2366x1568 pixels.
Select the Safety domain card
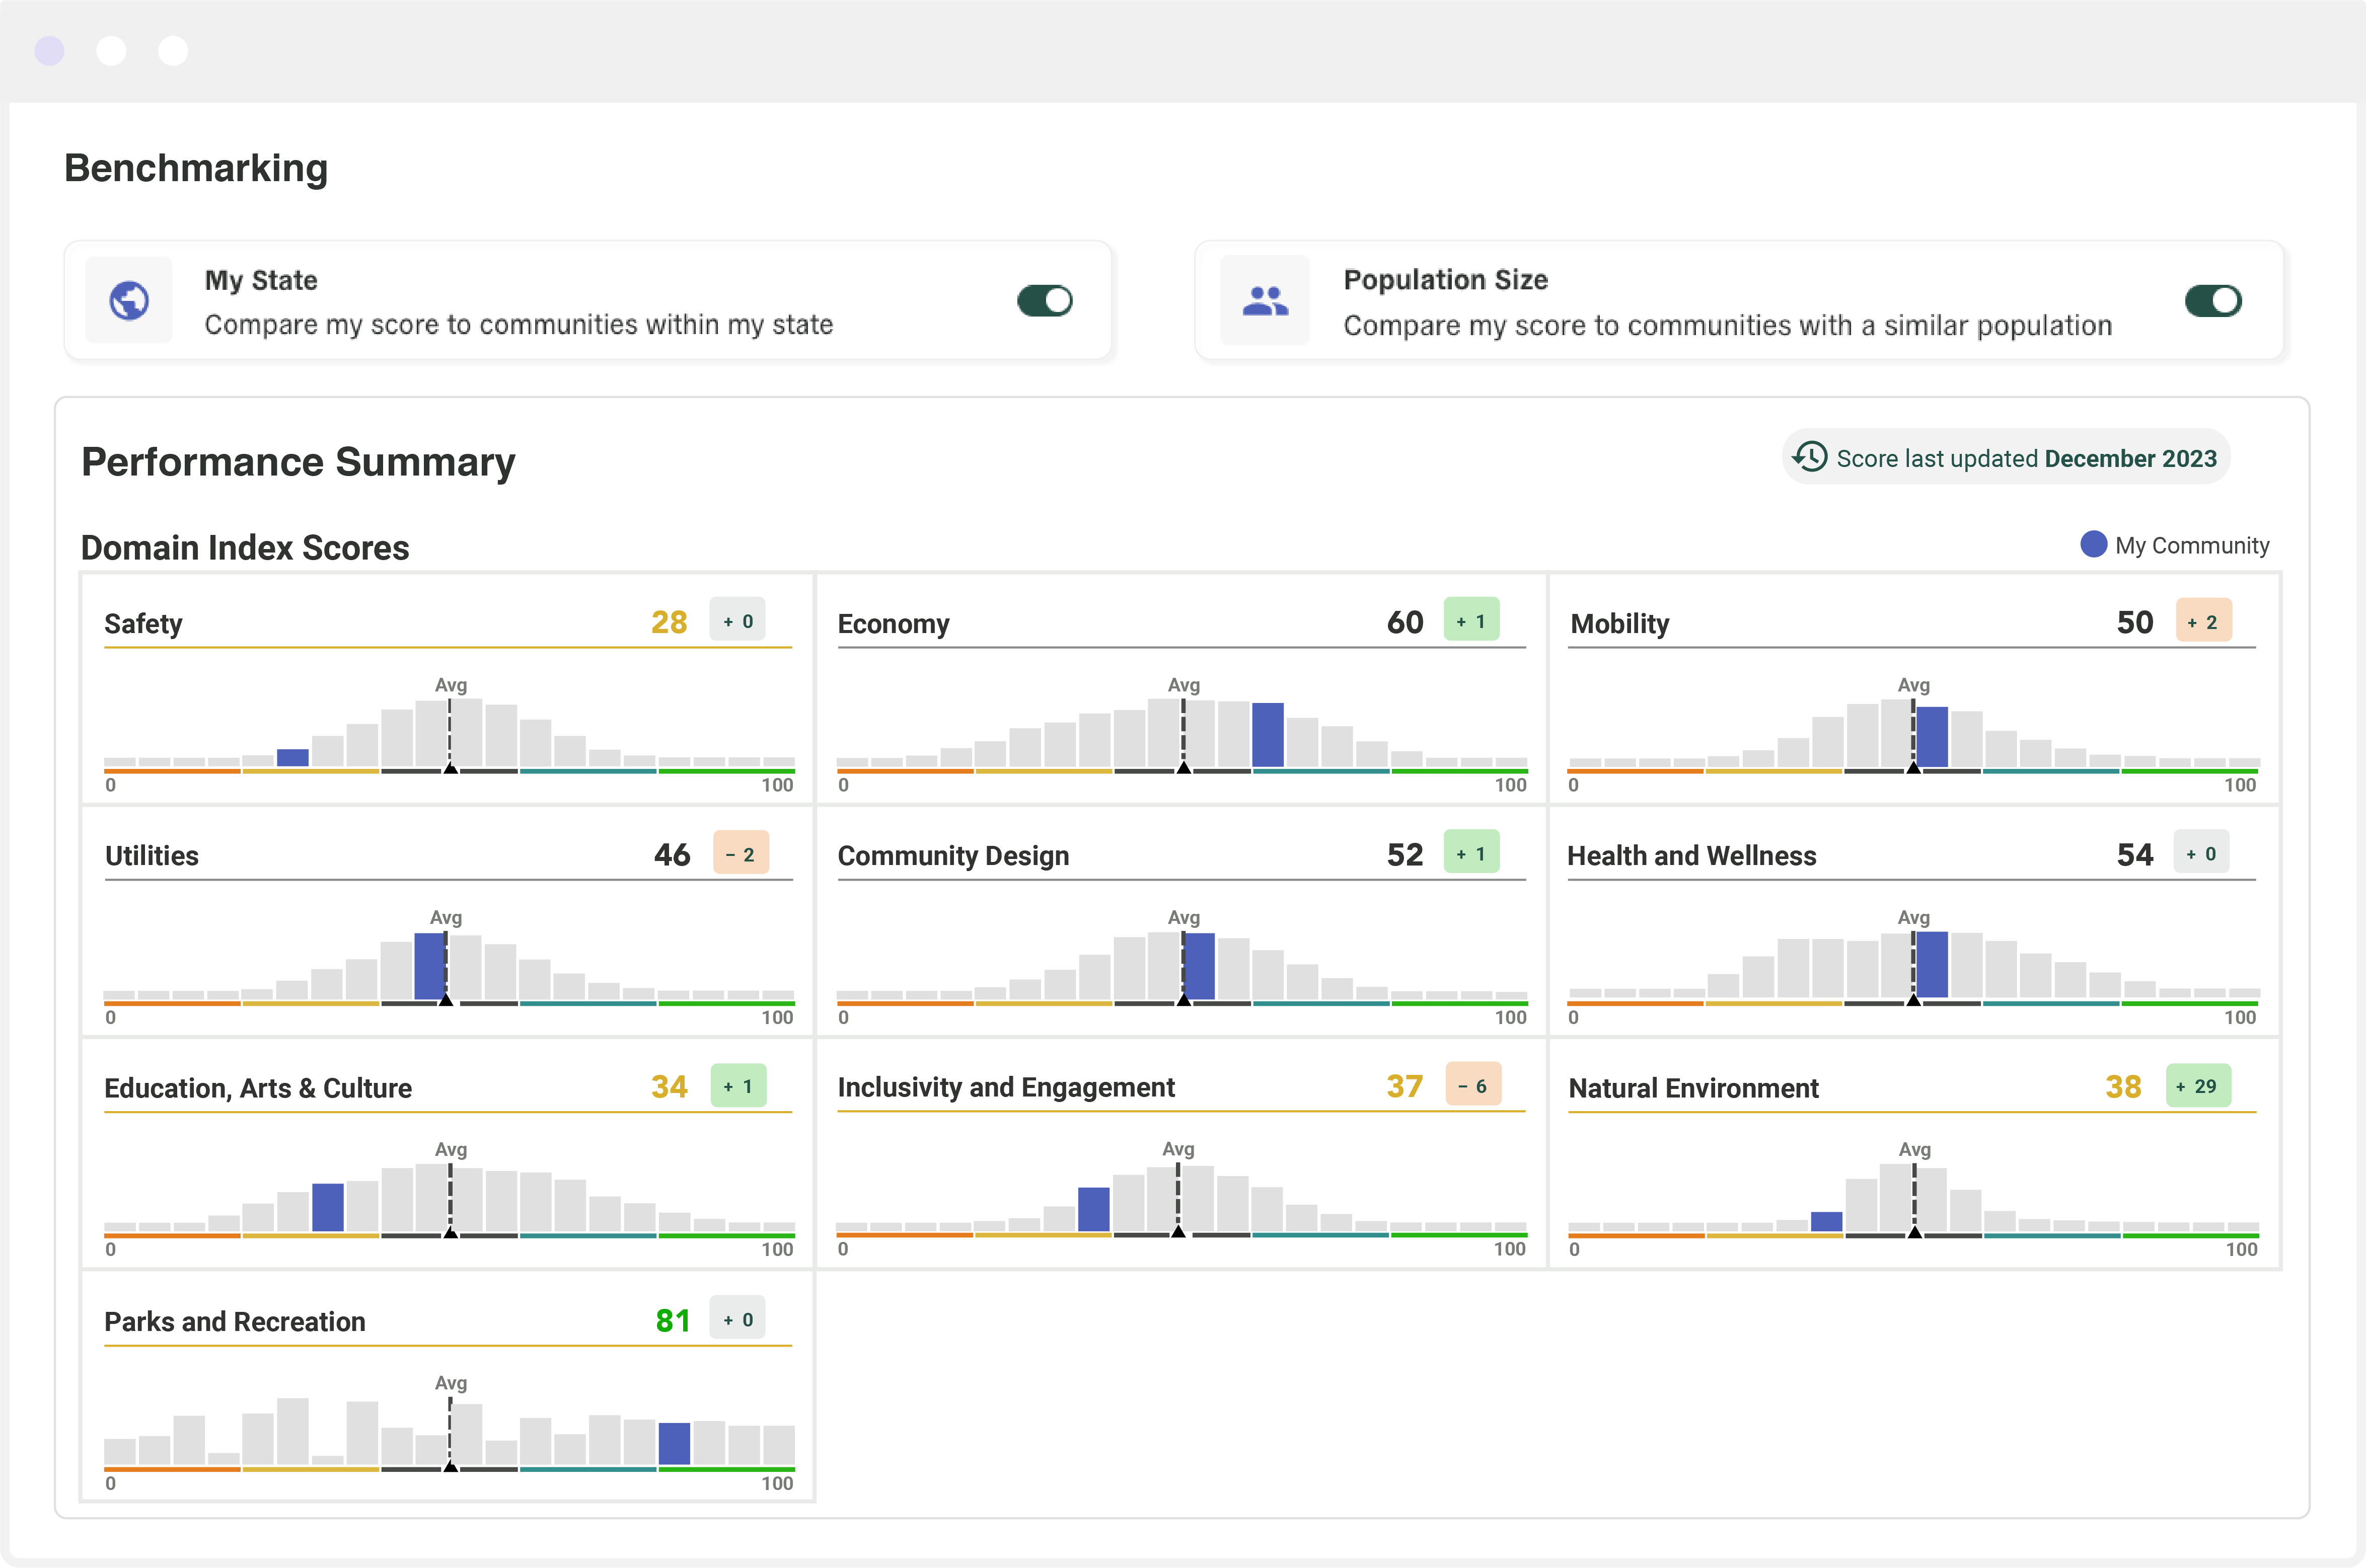tap(447, 690)
